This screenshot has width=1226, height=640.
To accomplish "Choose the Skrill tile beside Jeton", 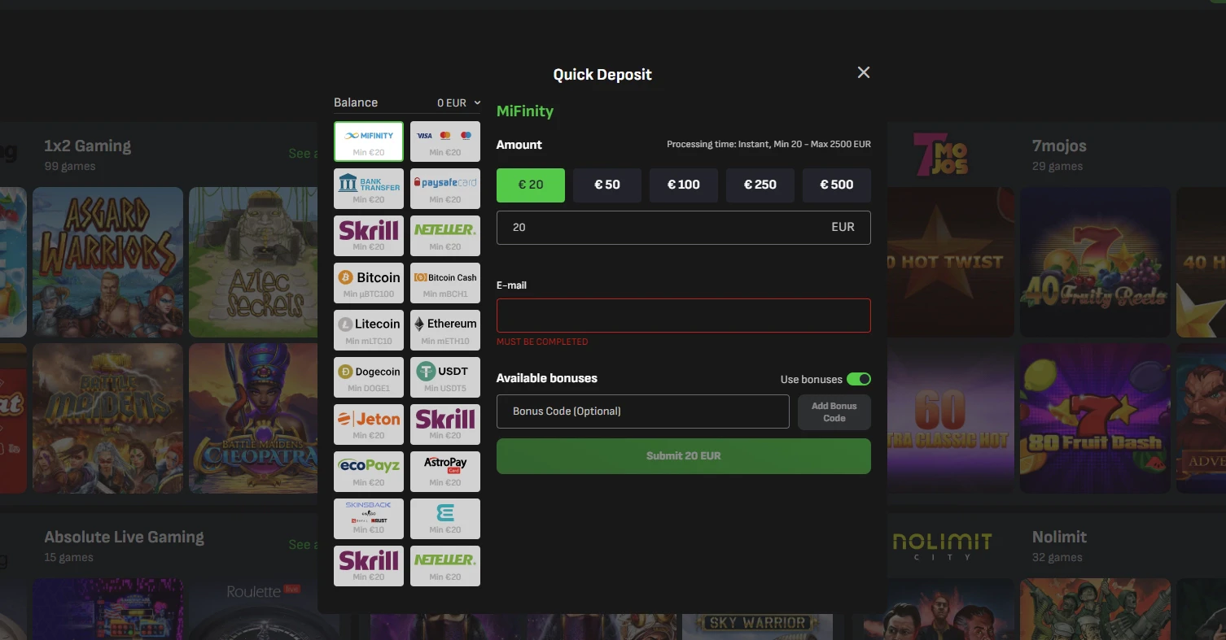I will 445,424.
